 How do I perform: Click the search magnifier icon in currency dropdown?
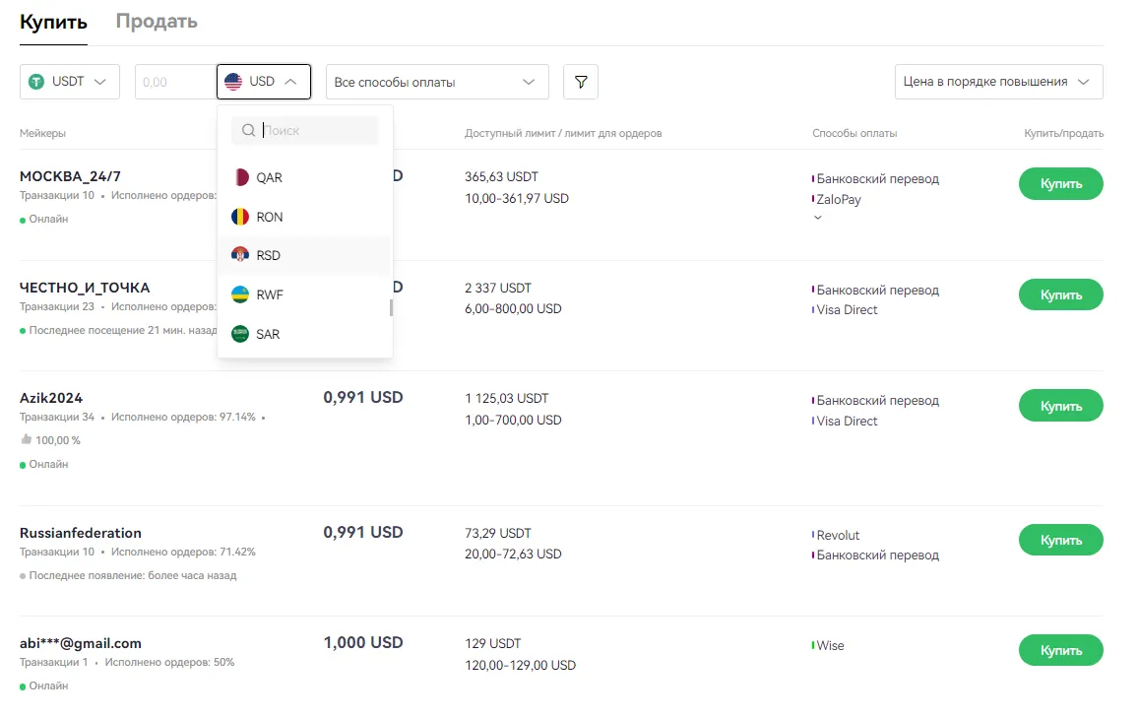point(247,129)
